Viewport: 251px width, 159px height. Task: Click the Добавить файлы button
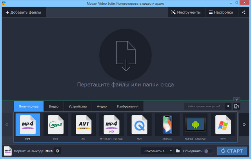coord(23,12)
